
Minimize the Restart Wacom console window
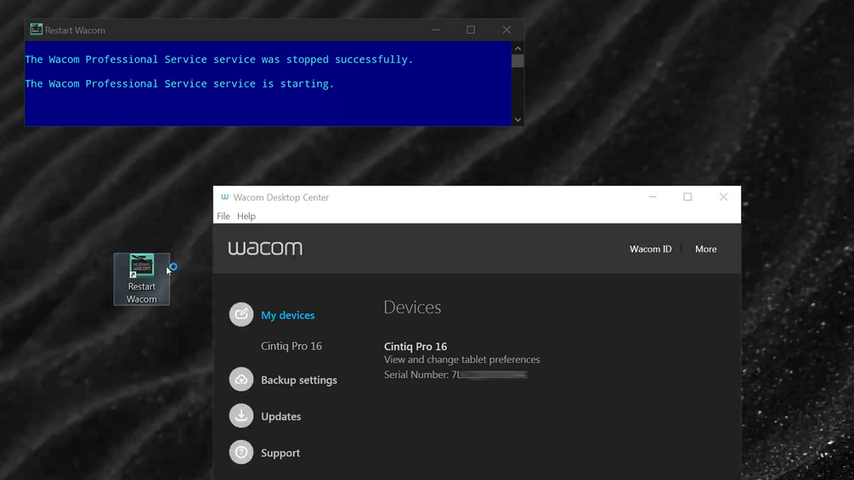[436, 30]
